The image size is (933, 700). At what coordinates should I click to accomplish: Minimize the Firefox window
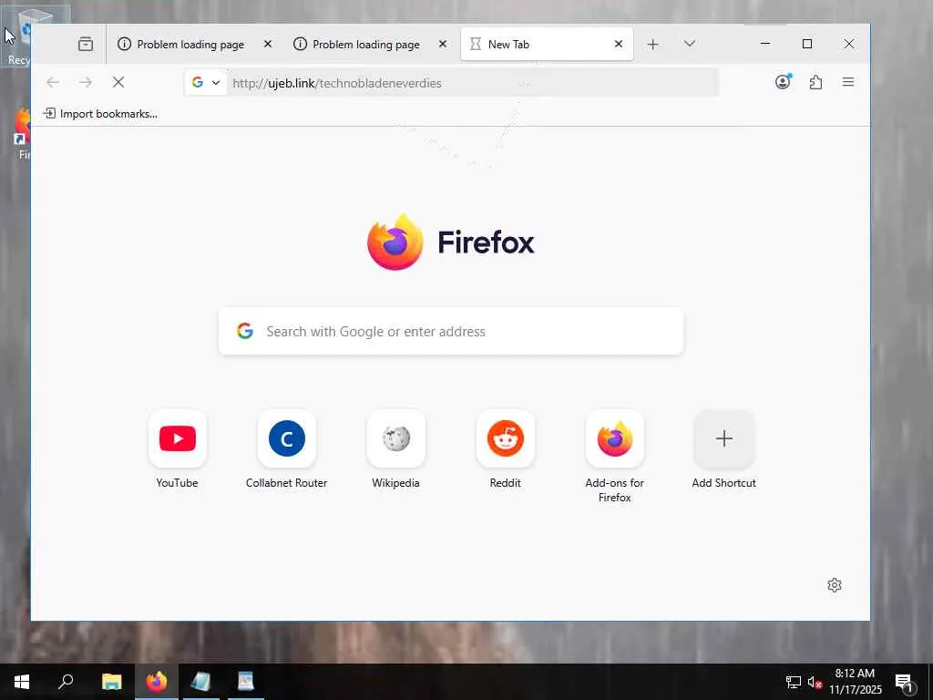(765, 44)
